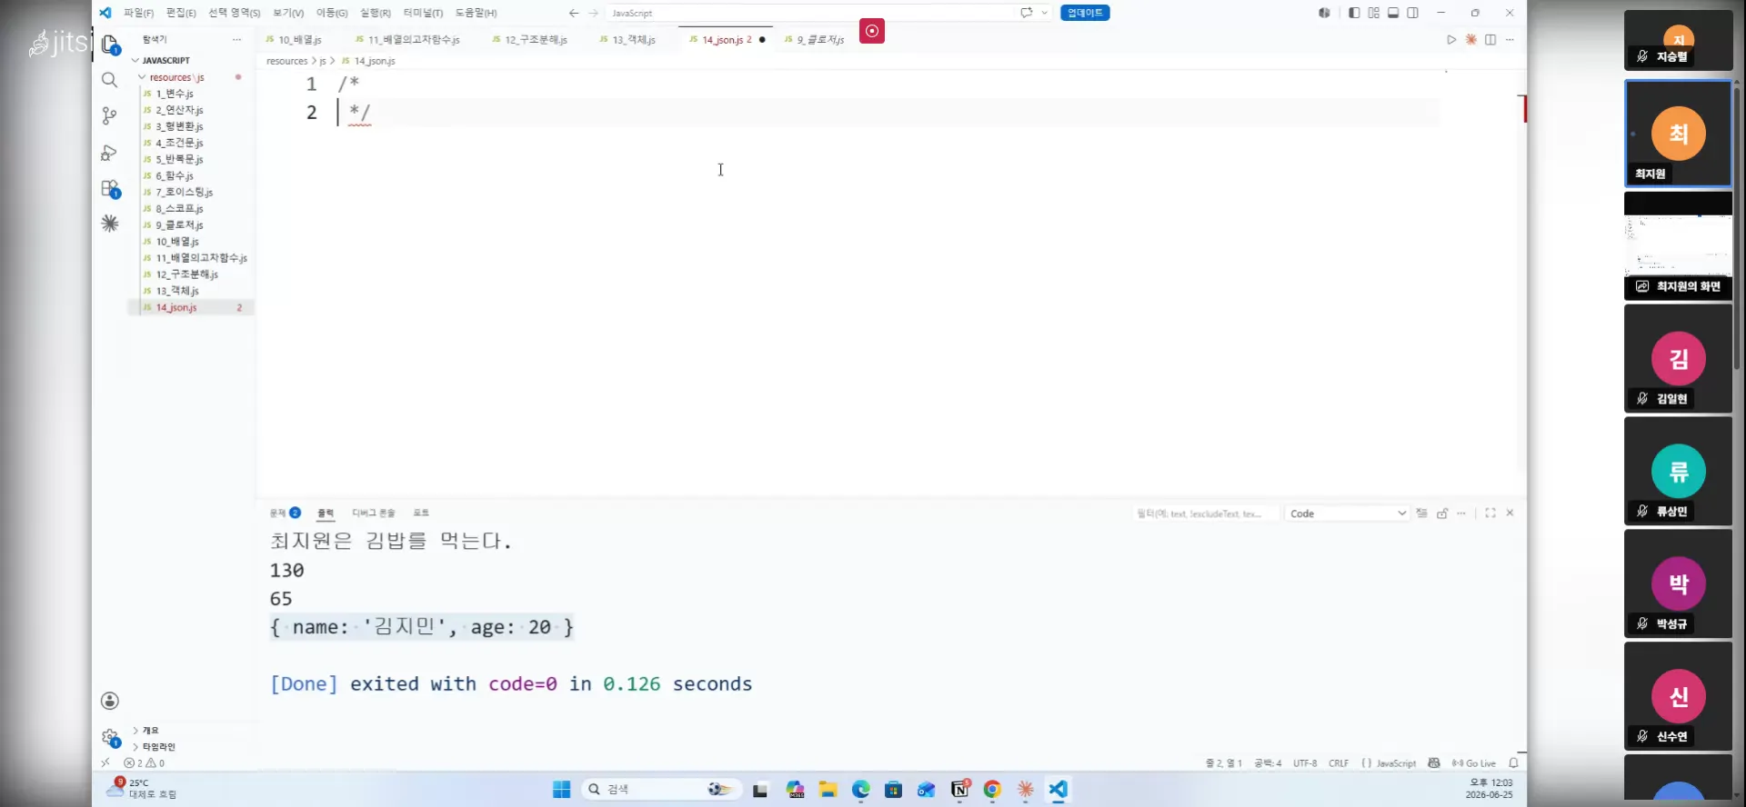Maximize the panel size

tap(1490, 513)
